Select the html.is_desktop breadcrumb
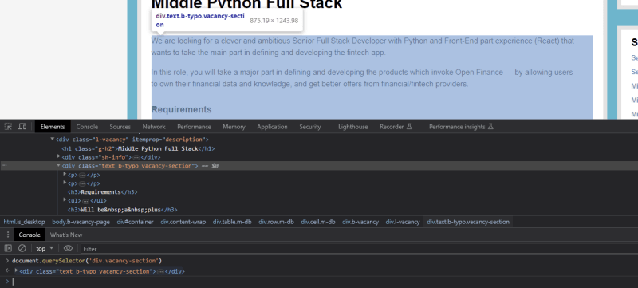The image size is (638, 288). click(25, 222)
